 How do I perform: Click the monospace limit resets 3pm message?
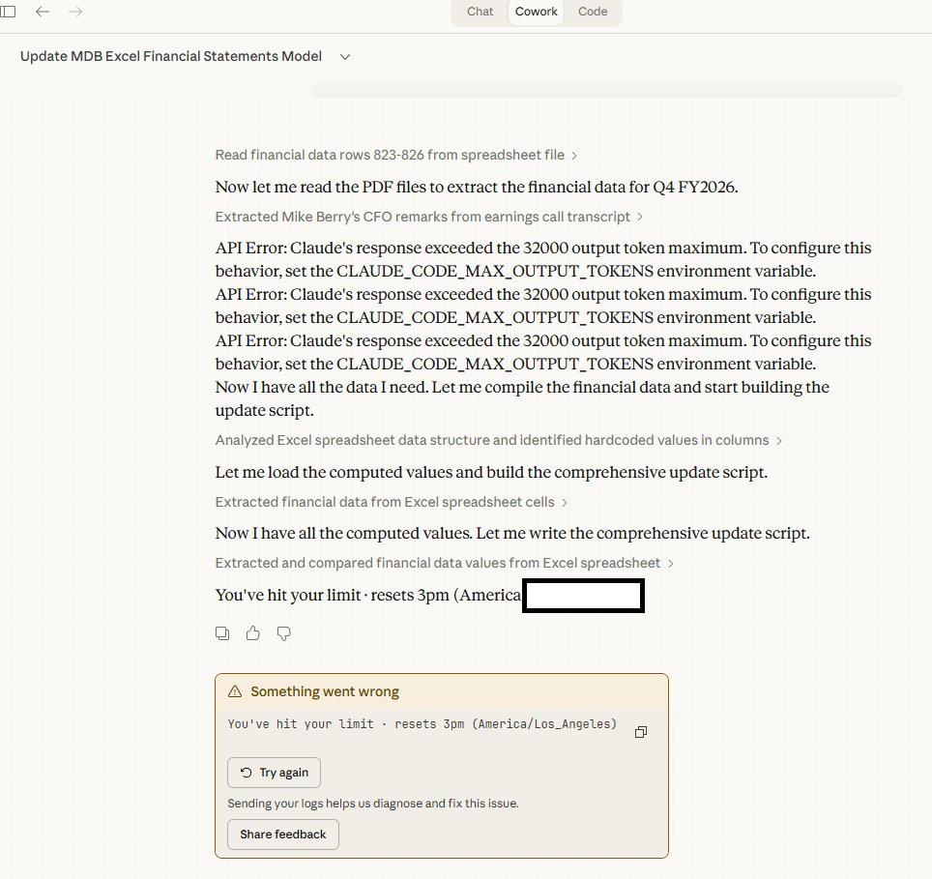422,724
